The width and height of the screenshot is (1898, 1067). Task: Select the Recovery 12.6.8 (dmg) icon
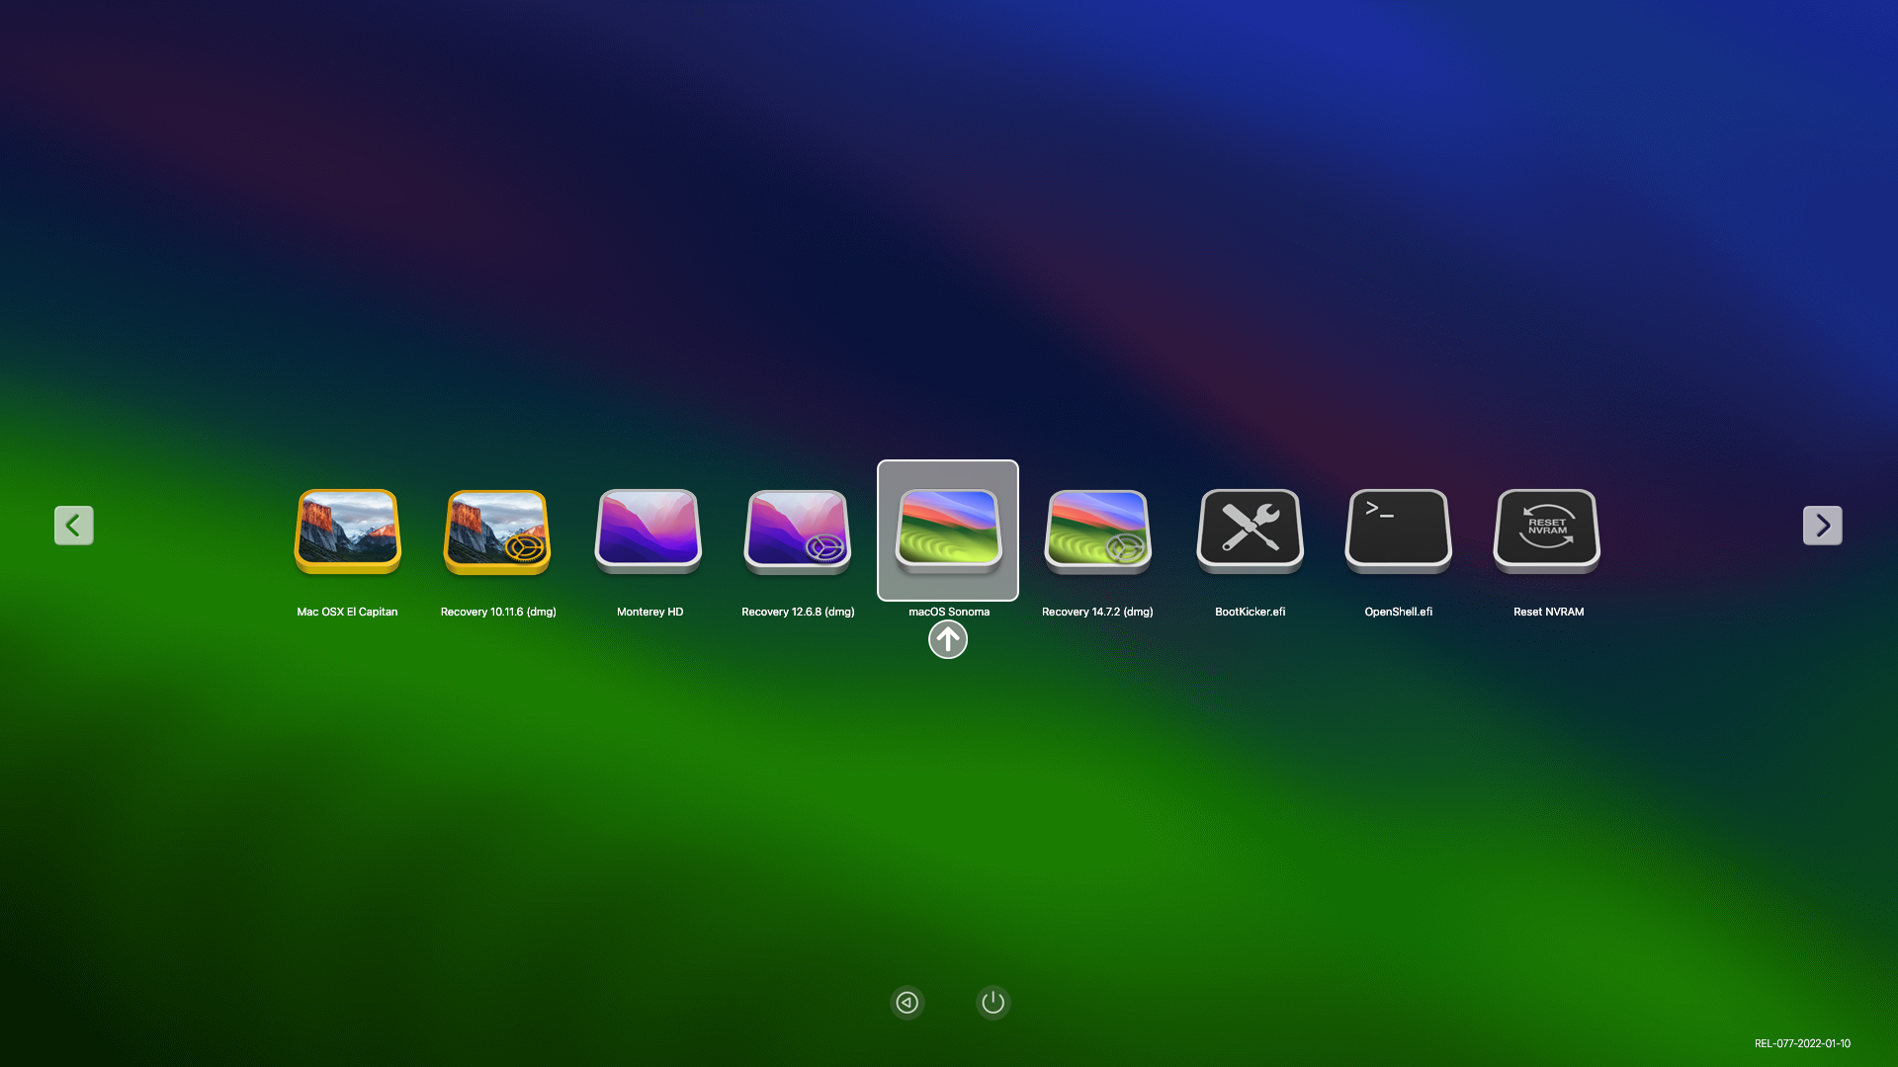(x=798, y=531)
